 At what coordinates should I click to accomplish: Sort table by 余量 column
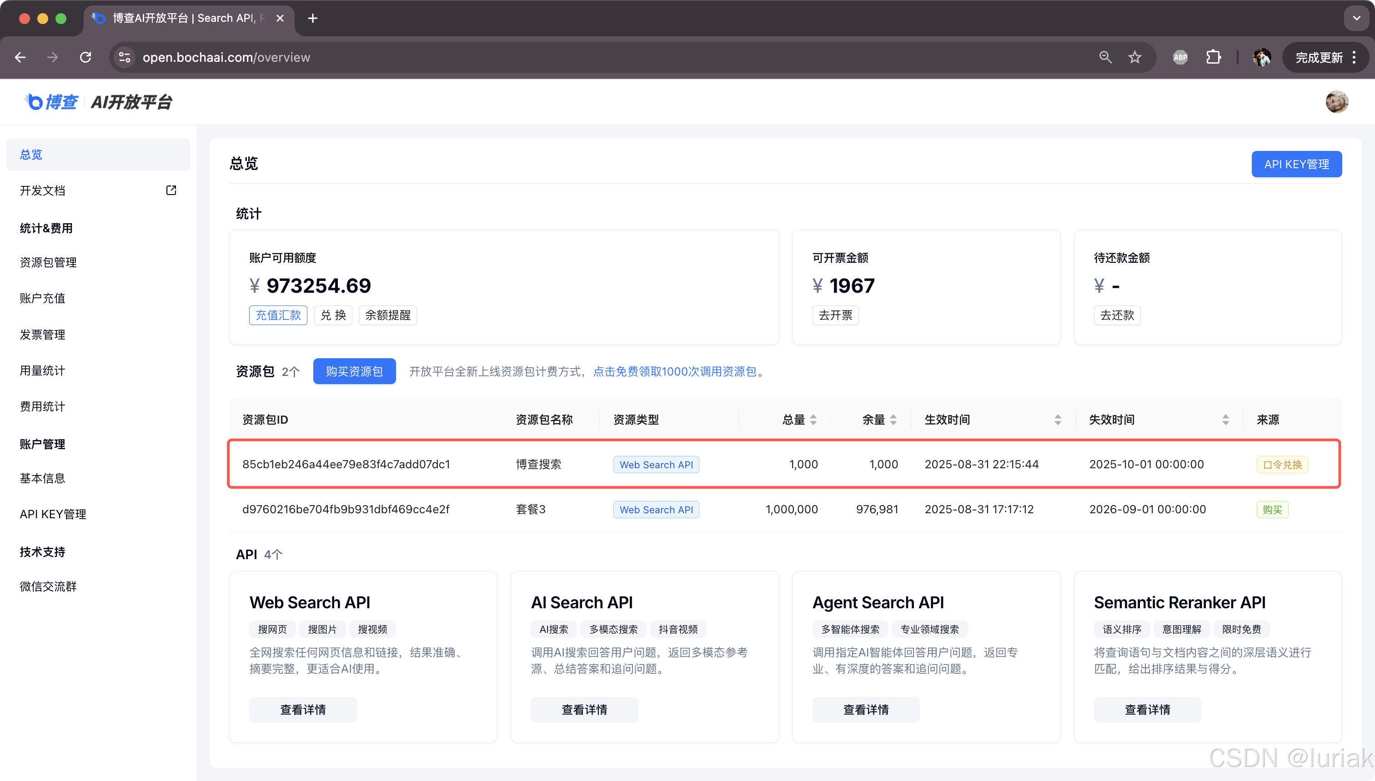coord(893,420)
